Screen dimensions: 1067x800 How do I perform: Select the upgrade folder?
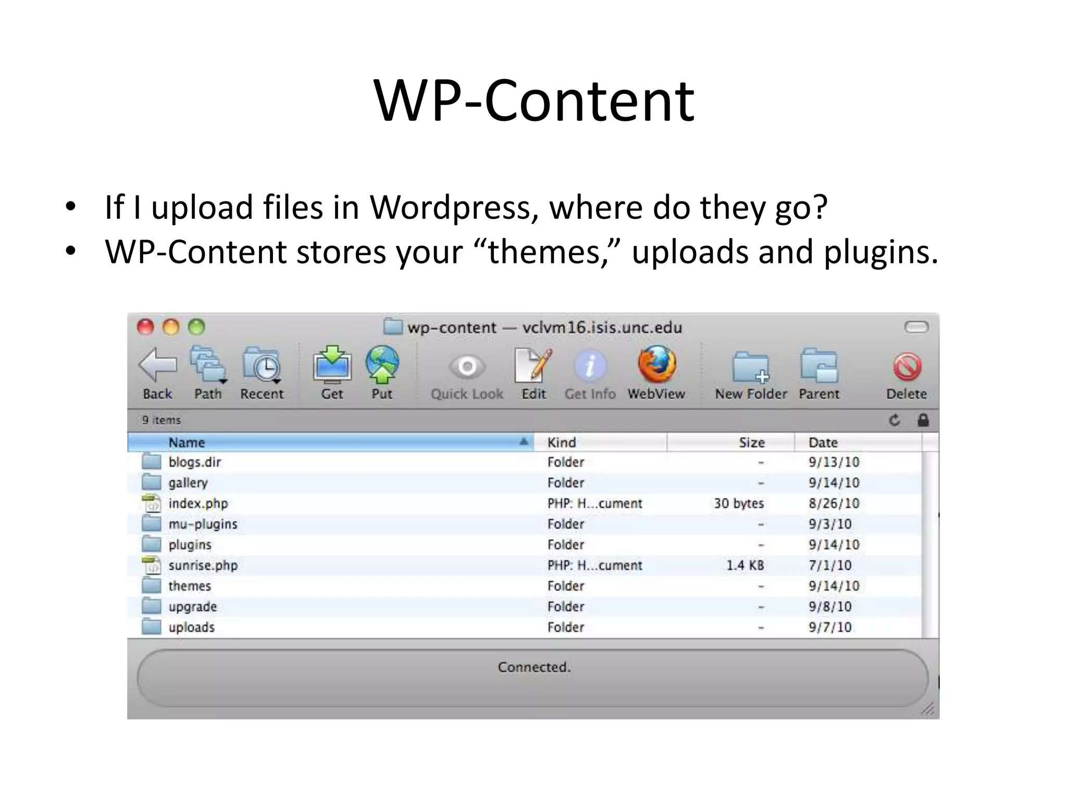click(525, 607)
